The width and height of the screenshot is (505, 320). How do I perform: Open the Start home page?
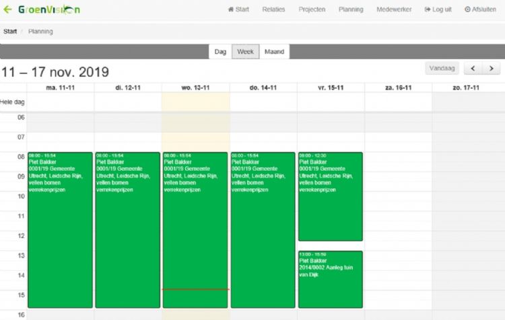coord(238,9)
